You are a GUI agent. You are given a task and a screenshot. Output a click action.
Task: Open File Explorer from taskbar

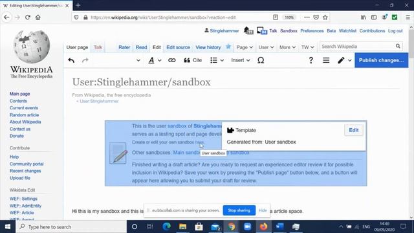click(182, 227)
